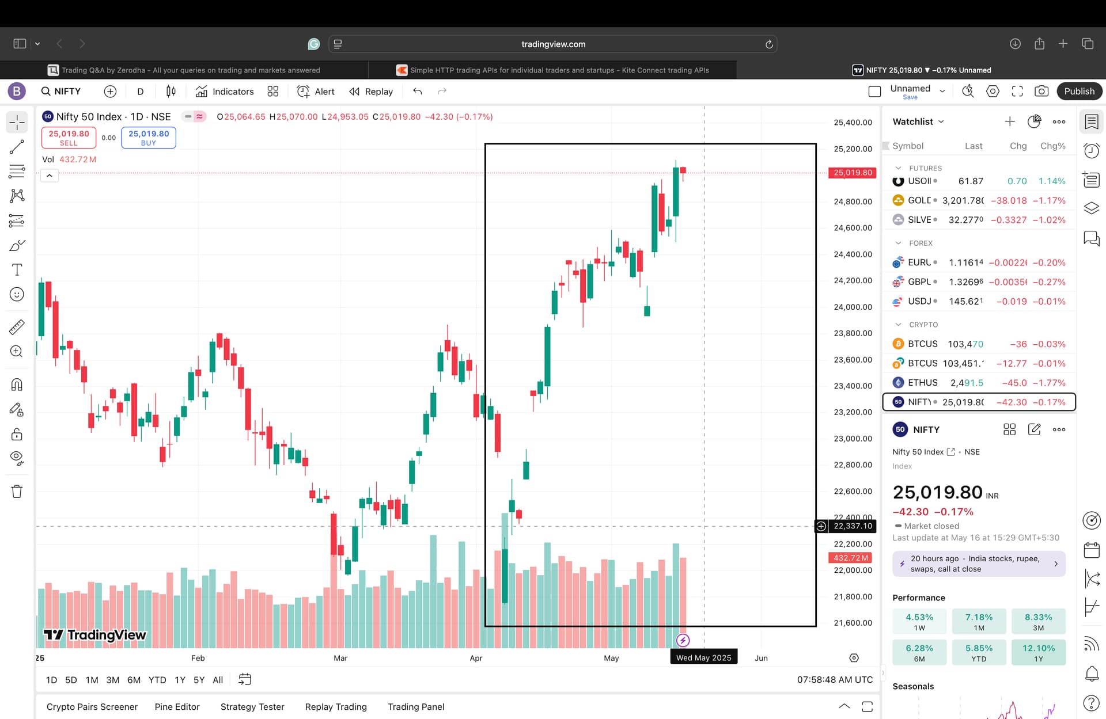Hide all drawings with eye icon
The image size is (1106, 719).
click(x=17, y=458)
